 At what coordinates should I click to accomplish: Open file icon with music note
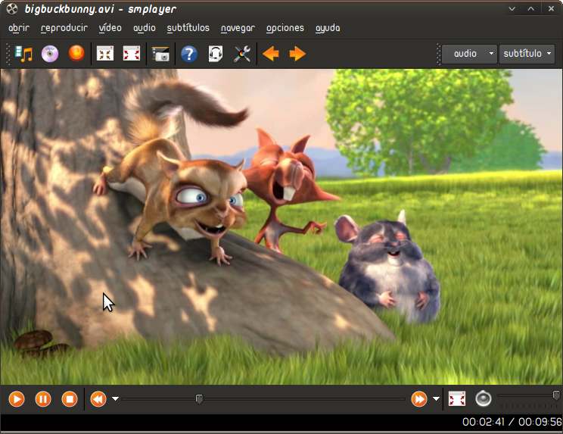pyautogui.click(x=24, y=54)
